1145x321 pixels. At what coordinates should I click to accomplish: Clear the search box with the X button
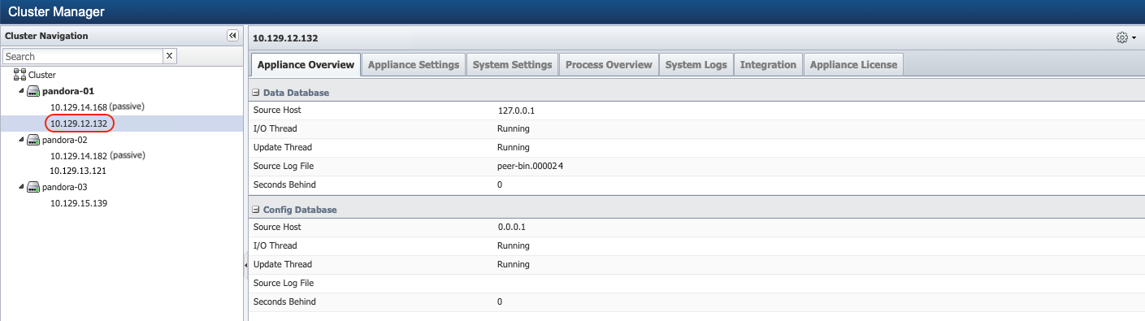pos(169,56)
